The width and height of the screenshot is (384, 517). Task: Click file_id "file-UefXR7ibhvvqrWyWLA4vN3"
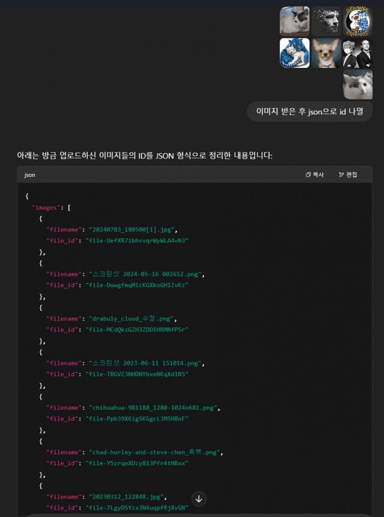tap(137, 240)
